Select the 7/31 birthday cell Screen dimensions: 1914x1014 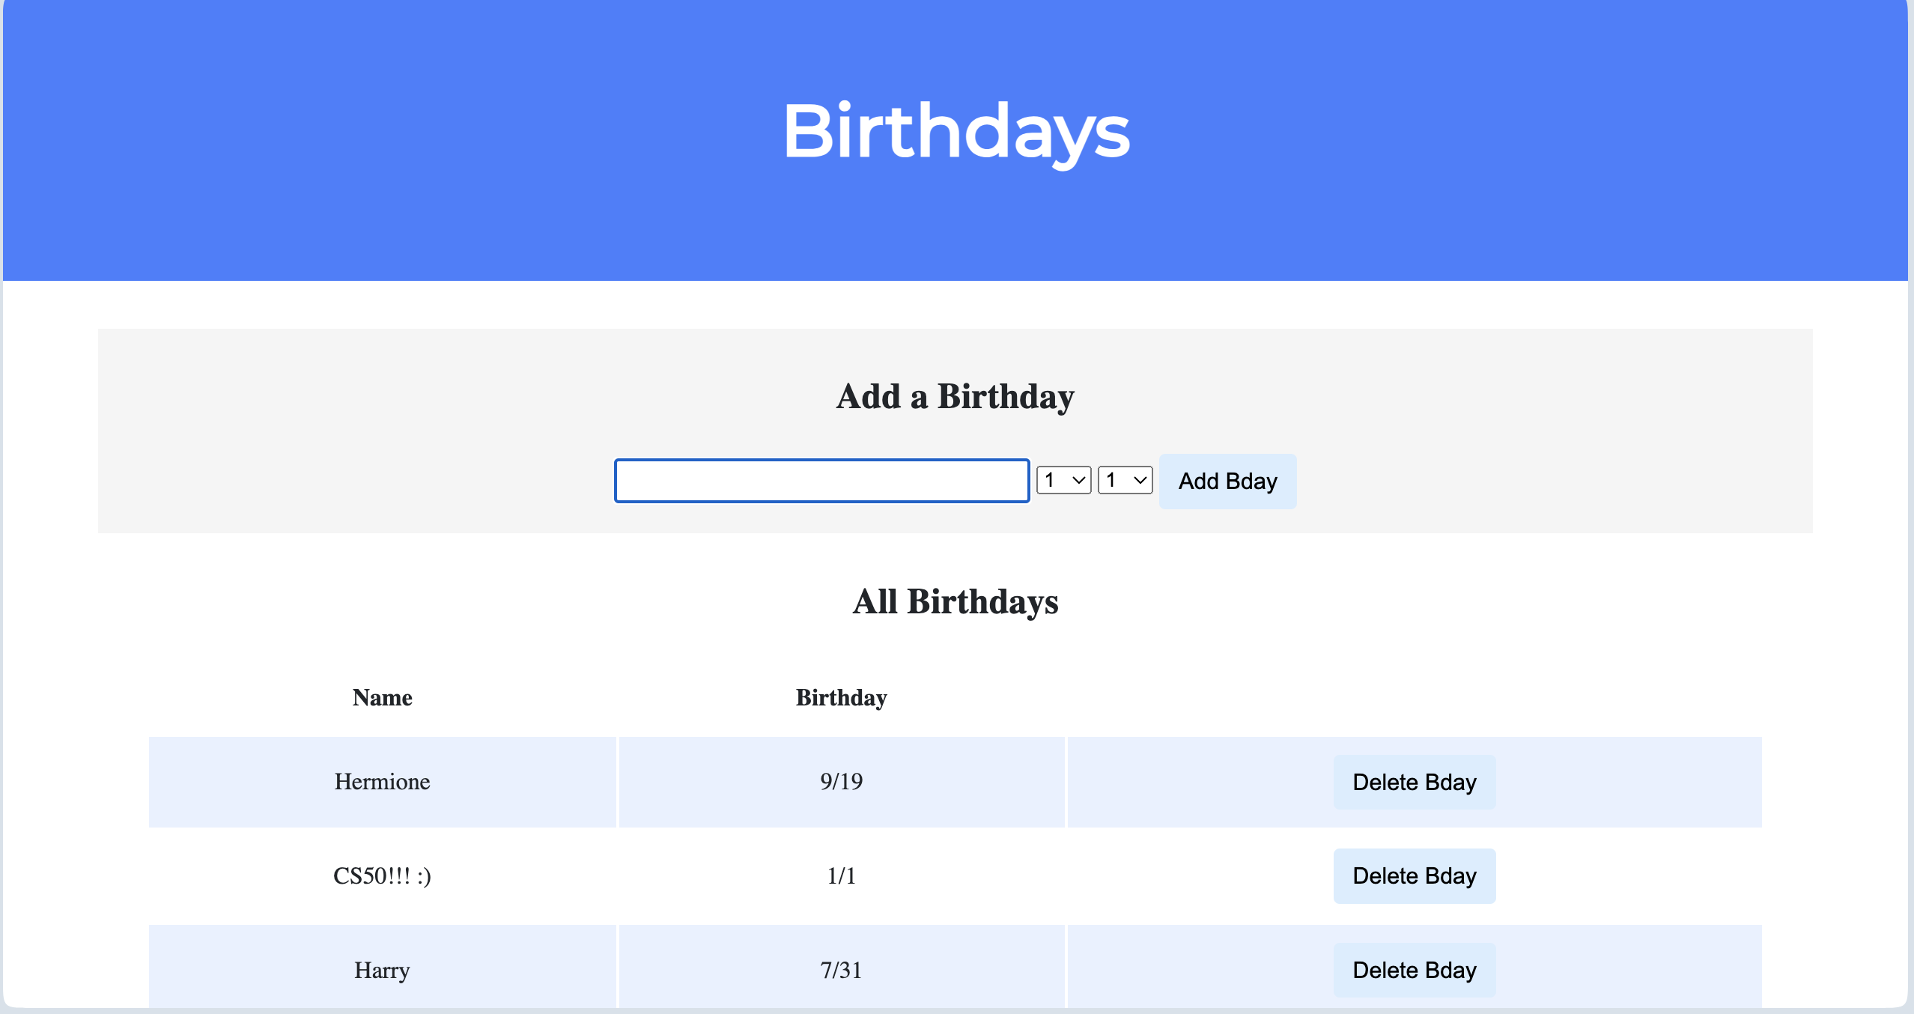pyautogui.click(x=841, y=969)
